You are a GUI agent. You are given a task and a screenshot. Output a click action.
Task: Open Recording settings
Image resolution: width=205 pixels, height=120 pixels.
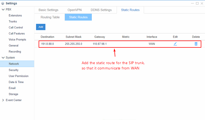pyautogui.click(x=15, y=52)
